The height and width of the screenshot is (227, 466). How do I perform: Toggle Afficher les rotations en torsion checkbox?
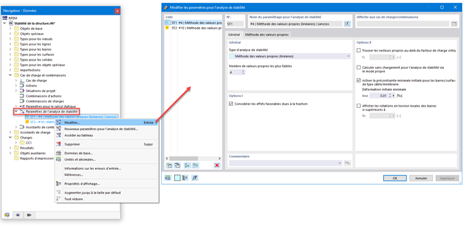pyautogui.click(x=359, y=106)
